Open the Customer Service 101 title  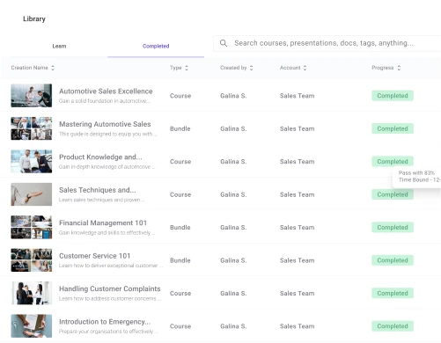pos(94,256)
